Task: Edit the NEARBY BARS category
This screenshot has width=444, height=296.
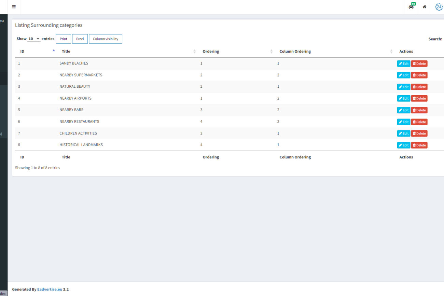Action: [x=403, y=110]
